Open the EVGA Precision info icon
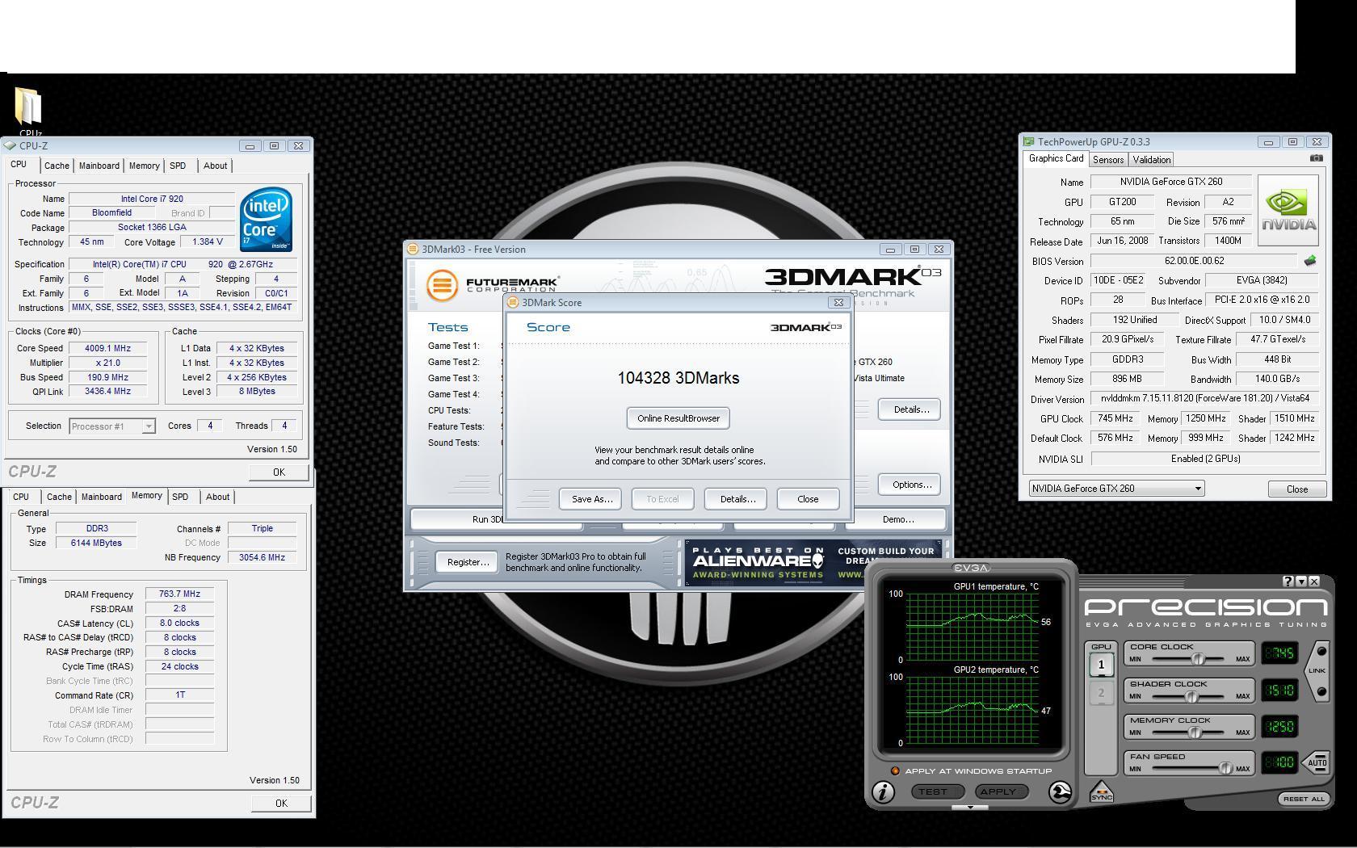1357x848 pixels. [x=884, y=792]
